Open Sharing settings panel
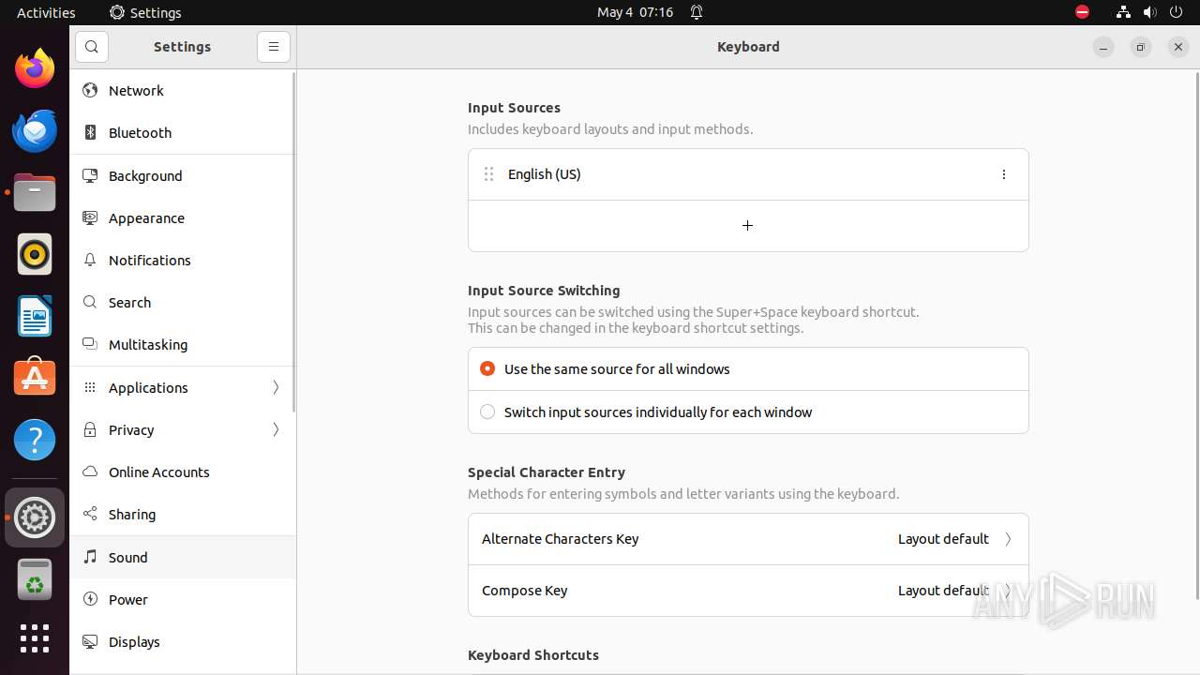The image size is (1200, 675). tap(183, 514)
